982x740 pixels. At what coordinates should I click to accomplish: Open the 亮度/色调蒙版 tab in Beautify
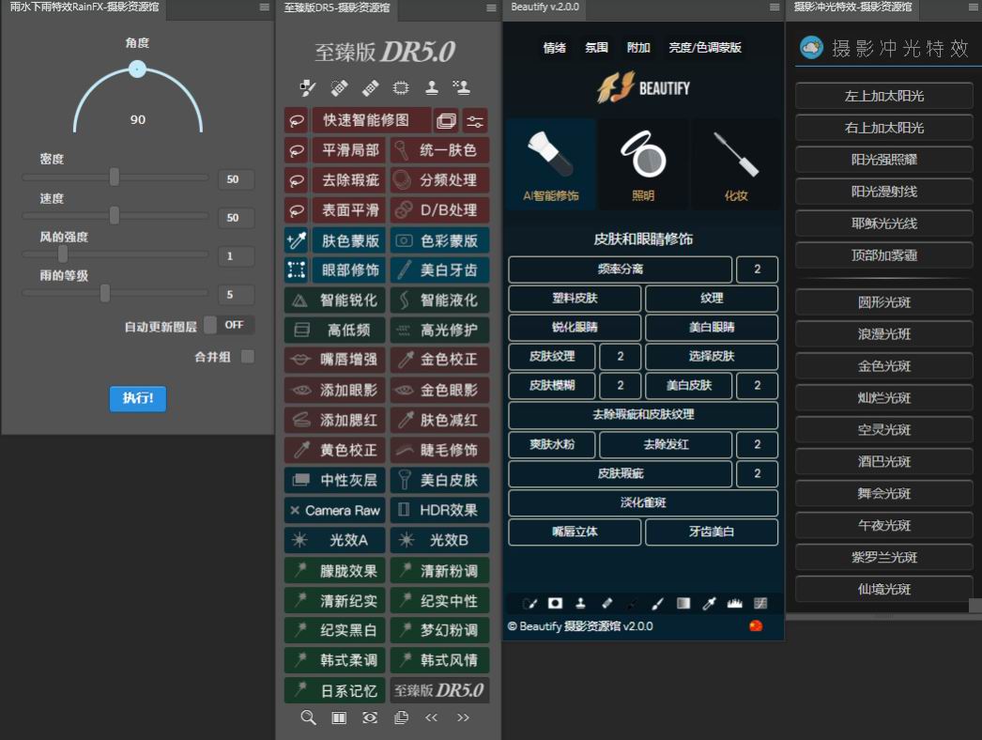point(704,48)
